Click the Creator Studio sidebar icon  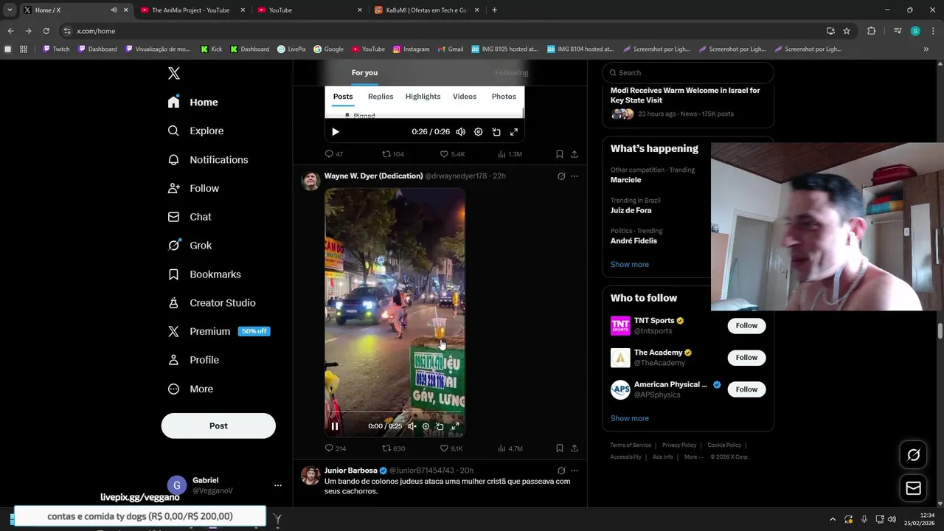(174, 303)
